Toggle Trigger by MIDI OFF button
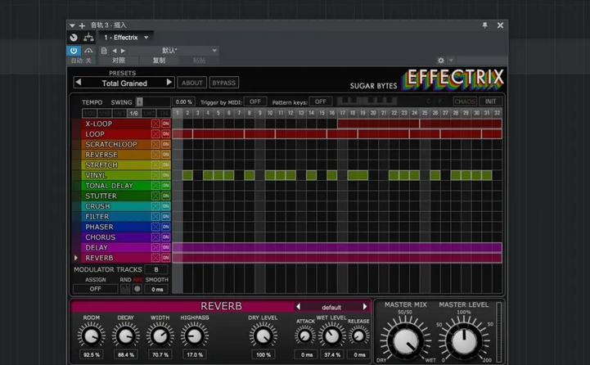This screenshot has height=365, width=590. tap(254, 101)
